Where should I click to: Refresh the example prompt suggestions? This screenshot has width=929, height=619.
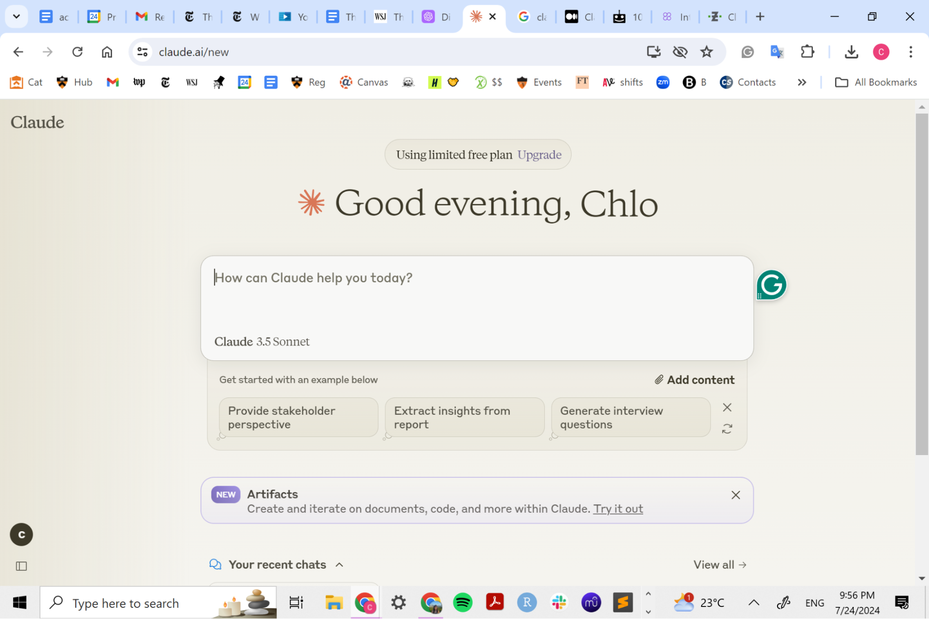[x=727, y=428]
